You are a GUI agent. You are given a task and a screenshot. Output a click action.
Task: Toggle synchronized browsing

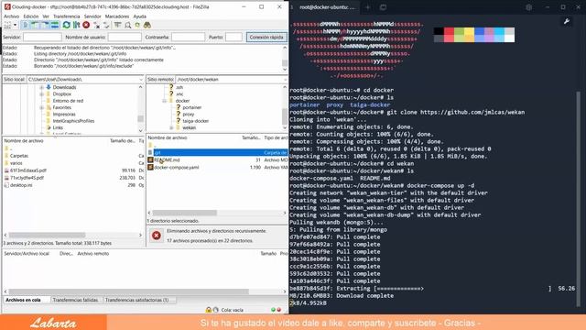click(137, 25)
